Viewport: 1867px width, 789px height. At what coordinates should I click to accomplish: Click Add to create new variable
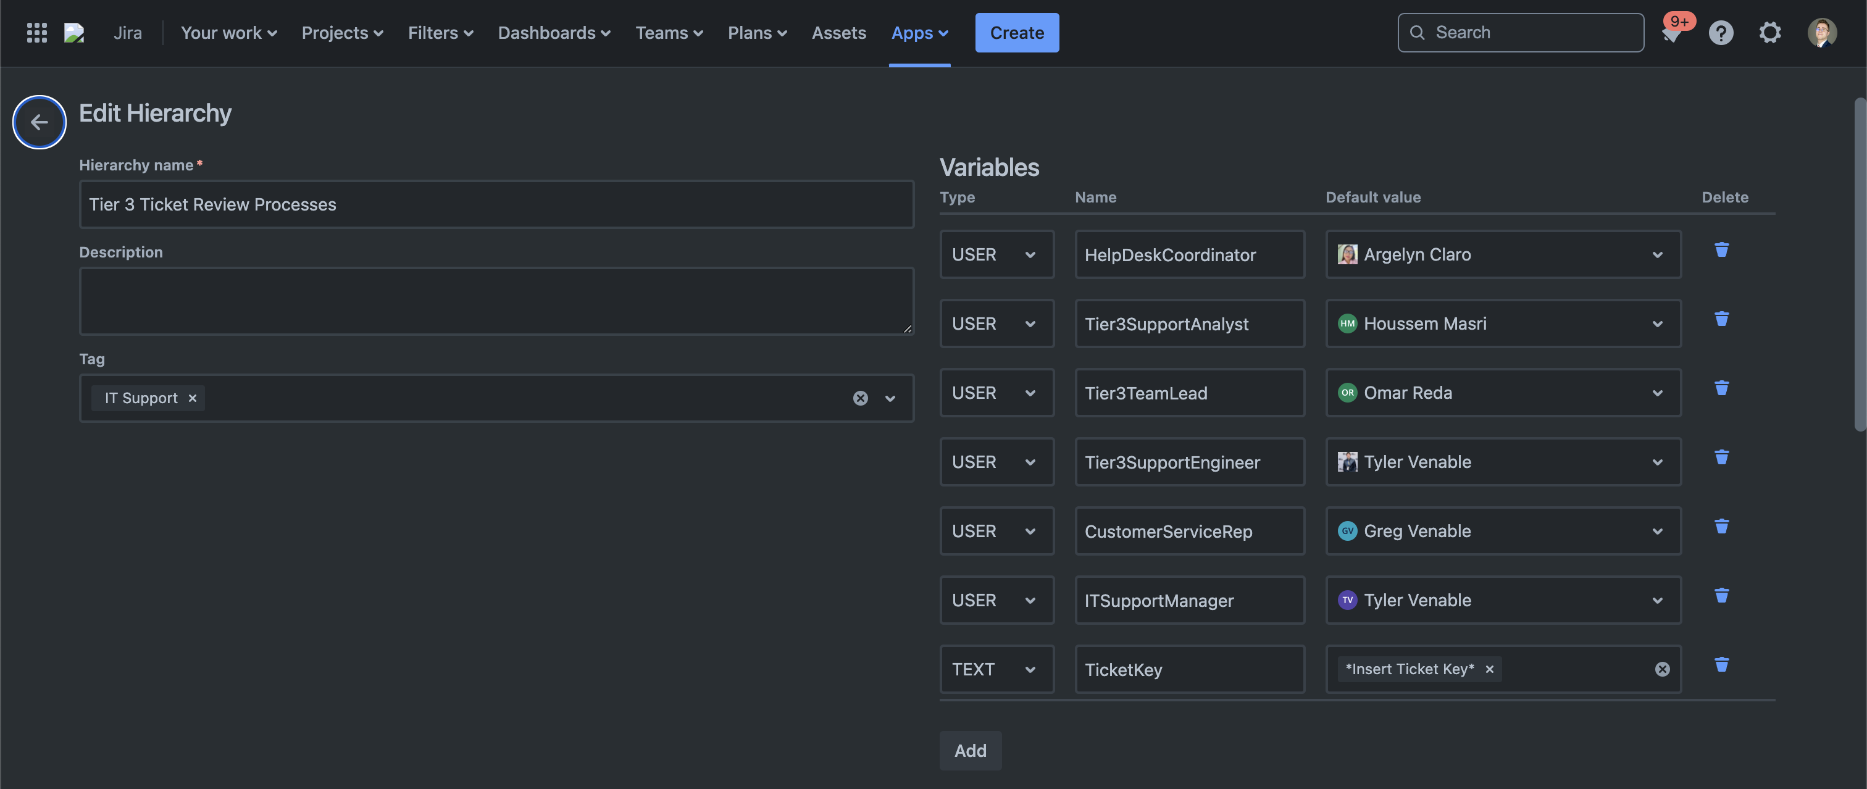(x=970, y=751)
